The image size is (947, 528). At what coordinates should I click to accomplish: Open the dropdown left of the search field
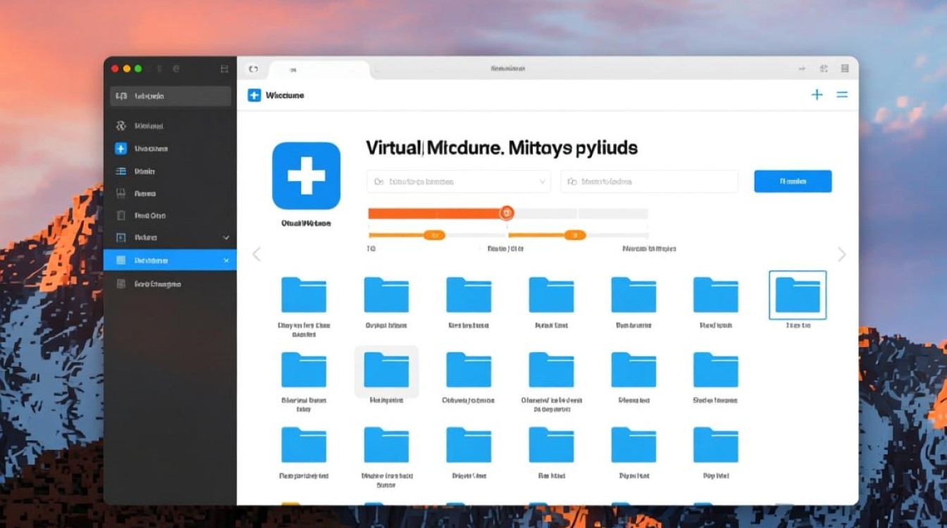pyautogui.click(x=458, y=182)
